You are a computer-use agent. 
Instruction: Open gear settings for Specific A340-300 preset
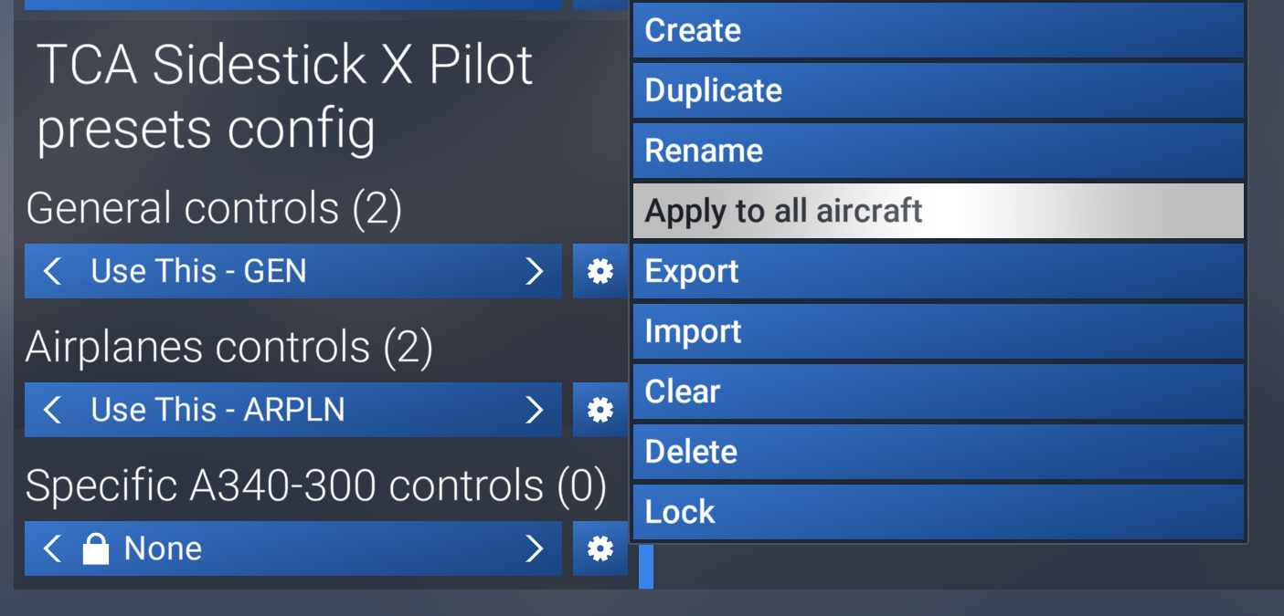[600, 548]
